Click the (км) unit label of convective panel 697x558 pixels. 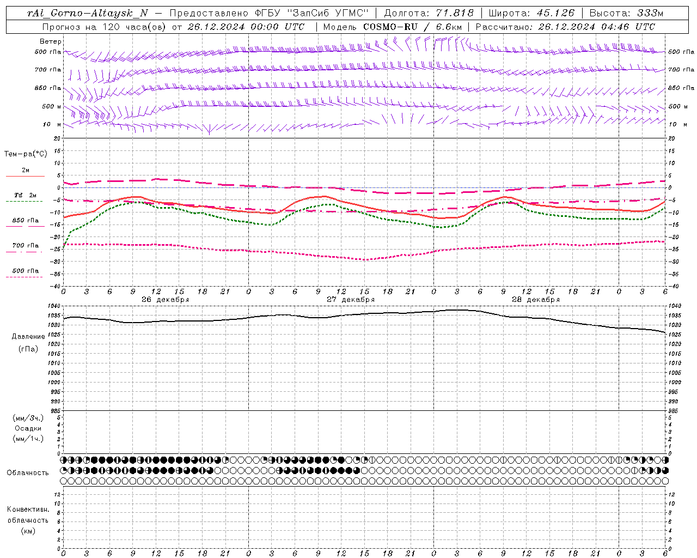click(x=28, y=530)
